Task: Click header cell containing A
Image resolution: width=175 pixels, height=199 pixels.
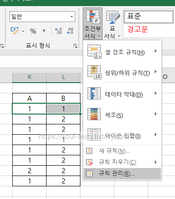Action: [30, 99]
